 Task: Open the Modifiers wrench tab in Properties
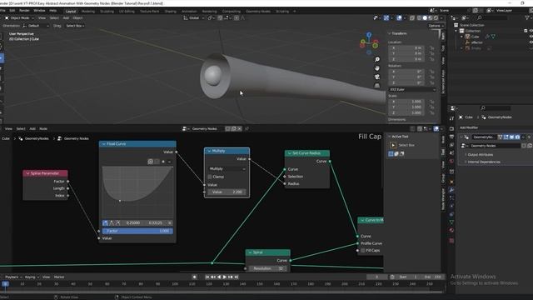click(x=451, y=189)
